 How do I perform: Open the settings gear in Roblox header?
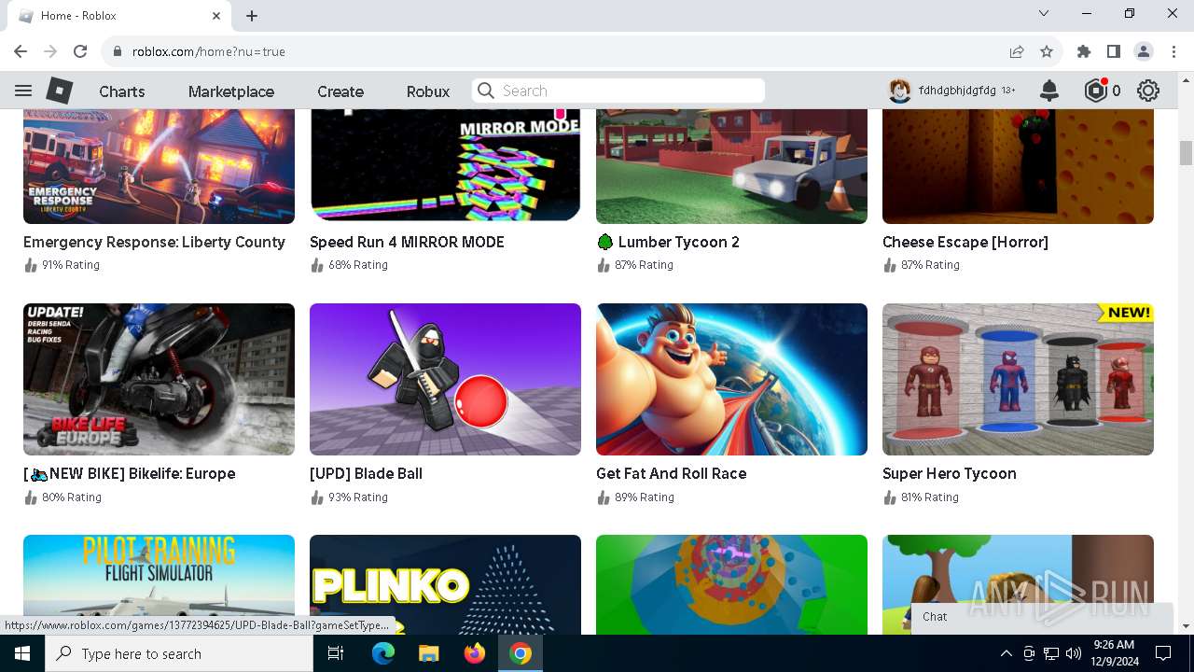click(x=1148, y=91)
